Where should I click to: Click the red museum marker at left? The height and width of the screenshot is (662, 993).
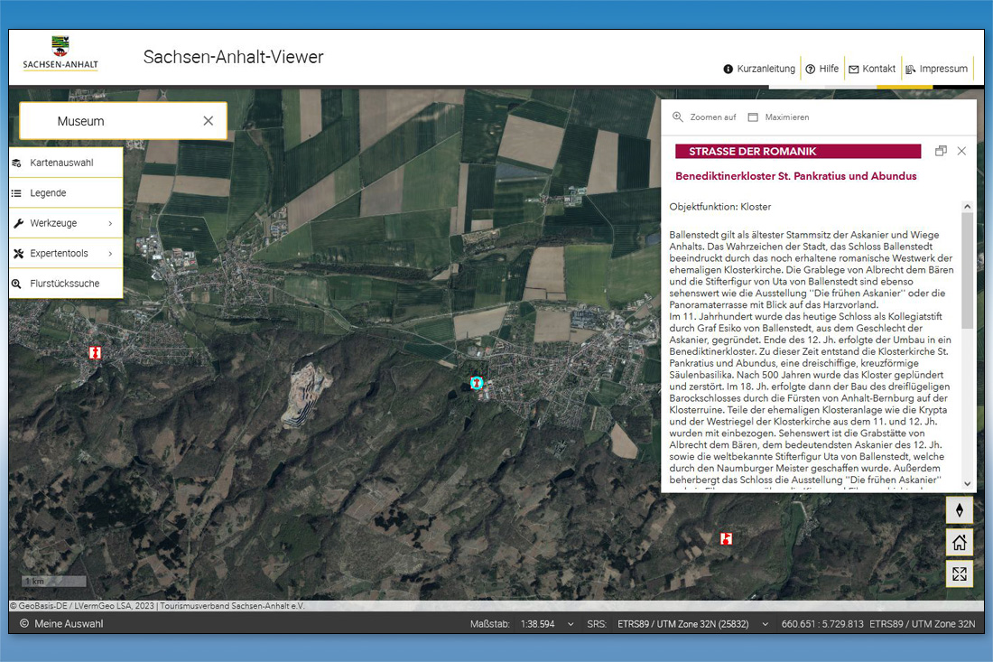(94, 352)
